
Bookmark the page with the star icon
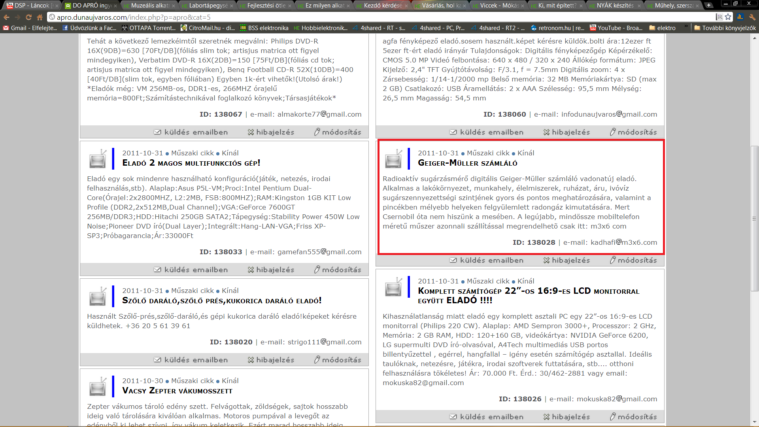coord(728,17)
